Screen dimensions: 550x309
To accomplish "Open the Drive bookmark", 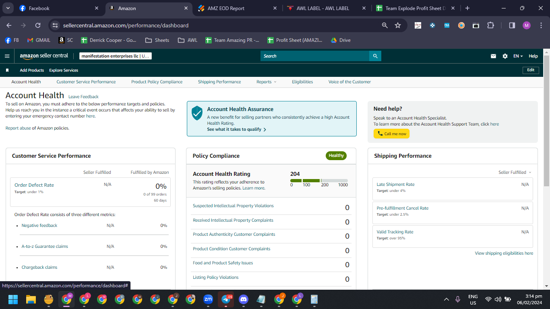I will [341, 40].
